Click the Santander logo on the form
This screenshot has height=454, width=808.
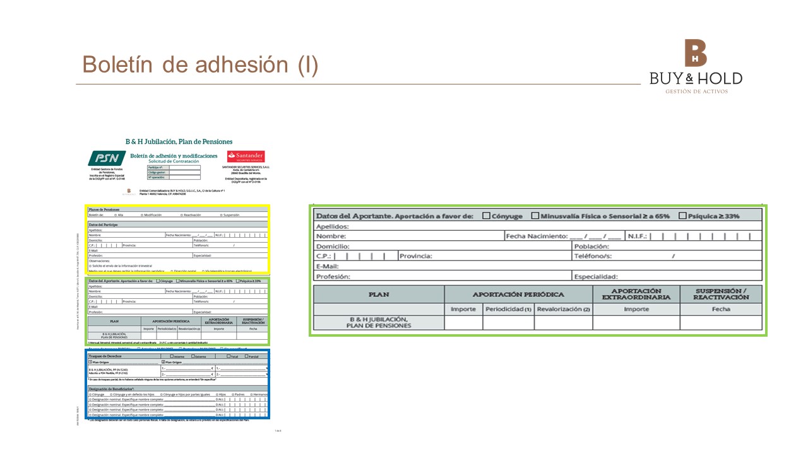coord(246,156)
